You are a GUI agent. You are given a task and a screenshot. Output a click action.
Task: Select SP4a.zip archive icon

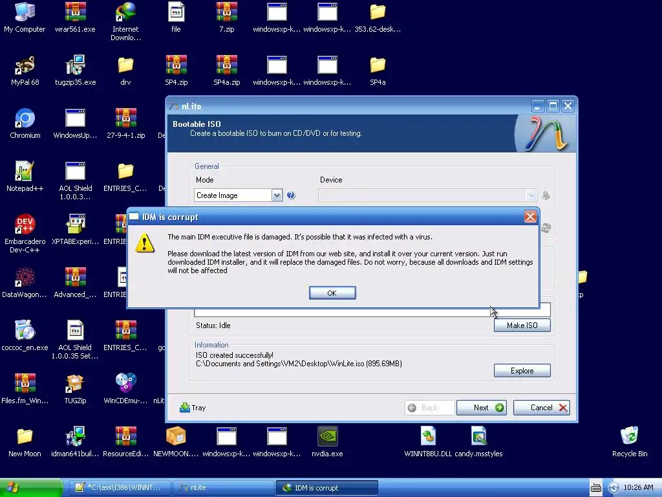pyautogui.click(x=227, y=71)
